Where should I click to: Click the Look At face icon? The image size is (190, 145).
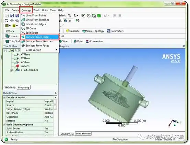[x=78, y=21]
